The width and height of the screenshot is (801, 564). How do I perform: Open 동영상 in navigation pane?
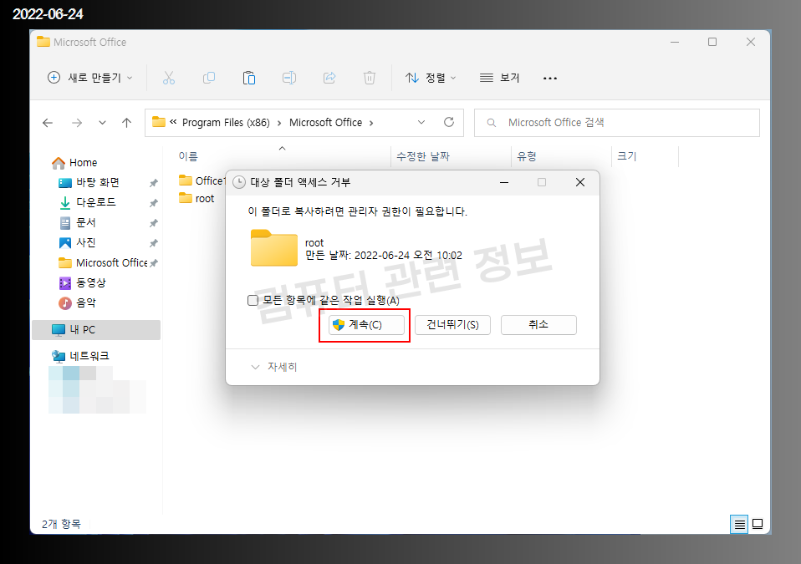[x=83, y=282]
